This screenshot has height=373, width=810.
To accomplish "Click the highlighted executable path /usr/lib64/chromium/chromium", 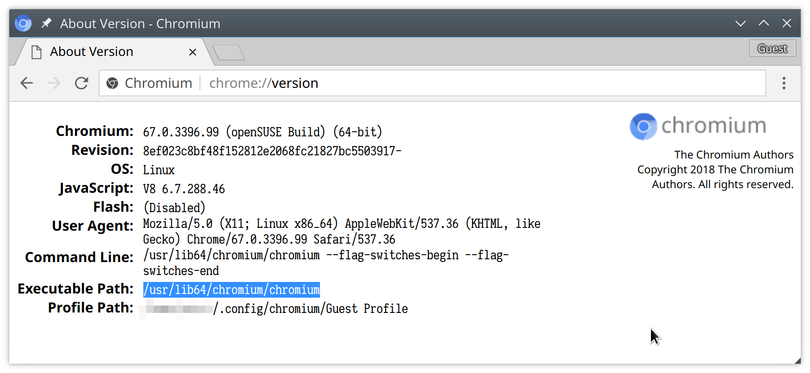I will pyautogui.click(x=231, y=290).
